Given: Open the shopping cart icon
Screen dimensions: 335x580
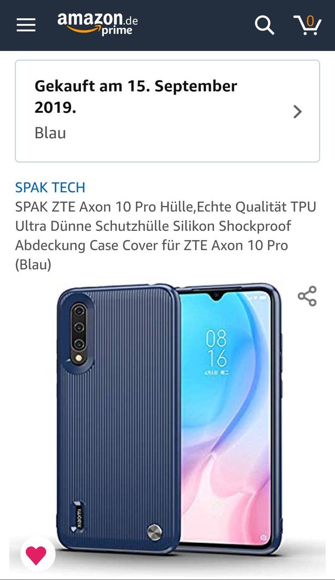Looking at the screenshot, I should click(307, 25).
